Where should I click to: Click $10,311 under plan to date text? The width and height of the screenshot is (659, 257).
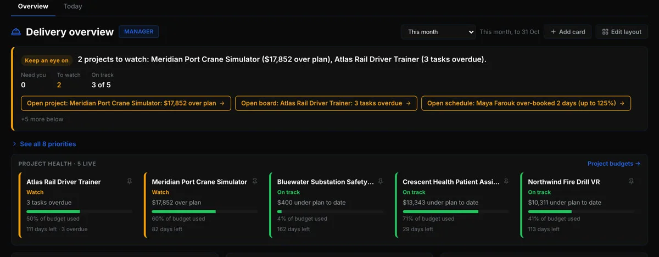[565, 202]
